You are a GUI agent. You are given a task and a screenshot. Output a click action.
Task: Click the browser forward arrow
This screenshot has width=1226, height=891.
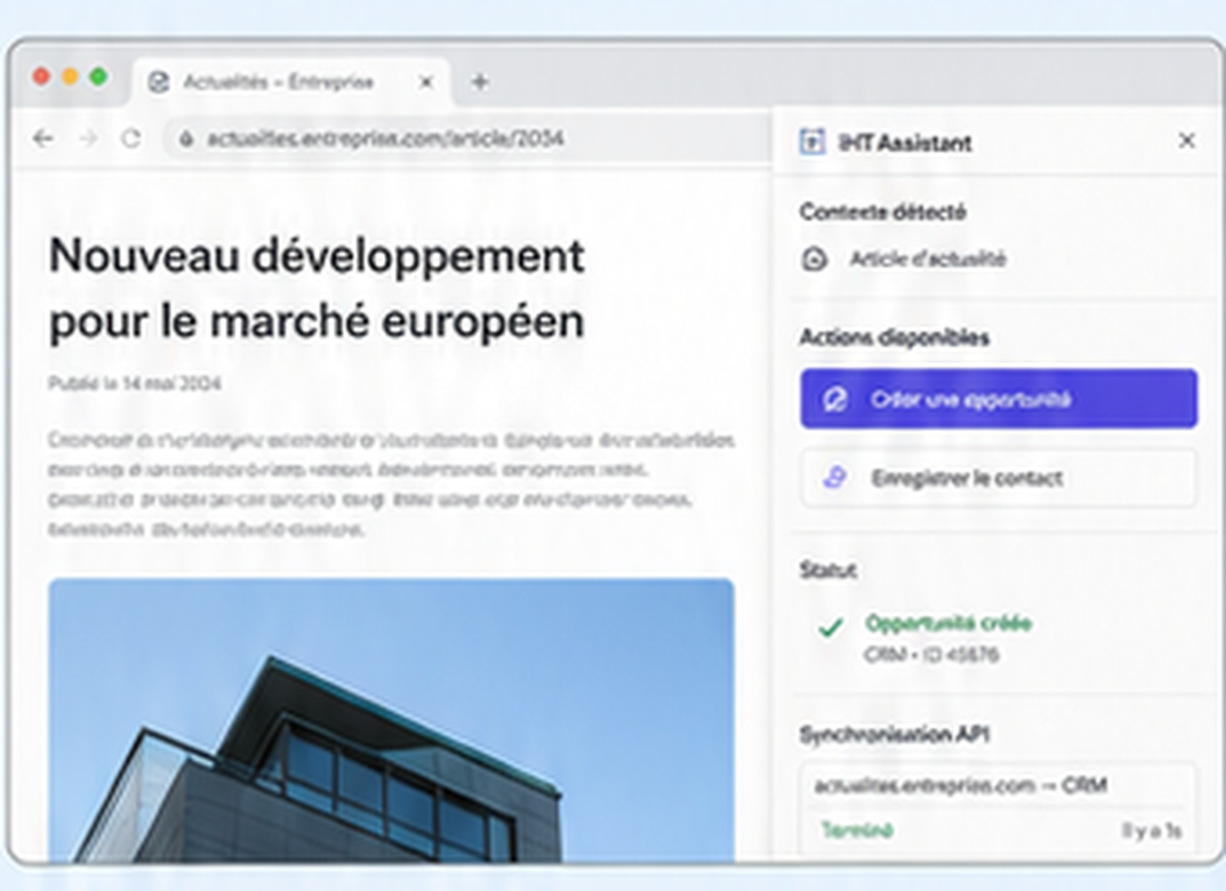(87, 138)
